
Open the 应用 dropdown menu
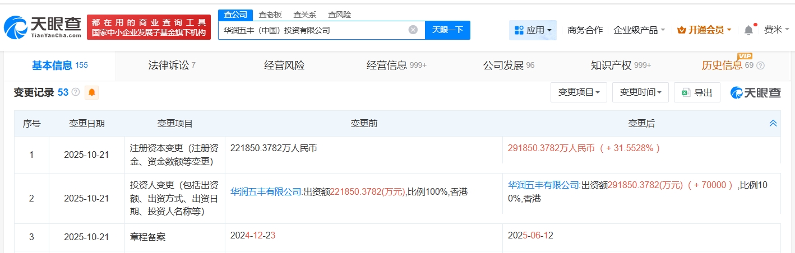tap(533, 30)
